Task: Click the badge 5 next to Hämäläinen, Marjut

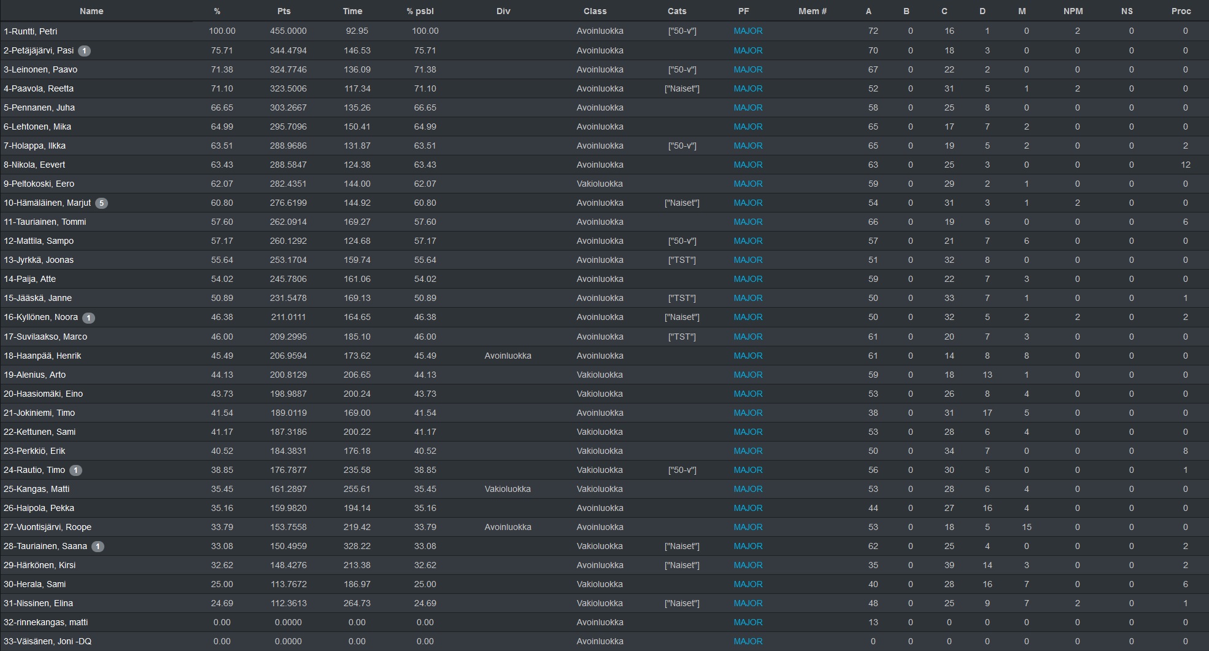Action: click(x=101, y=203)
